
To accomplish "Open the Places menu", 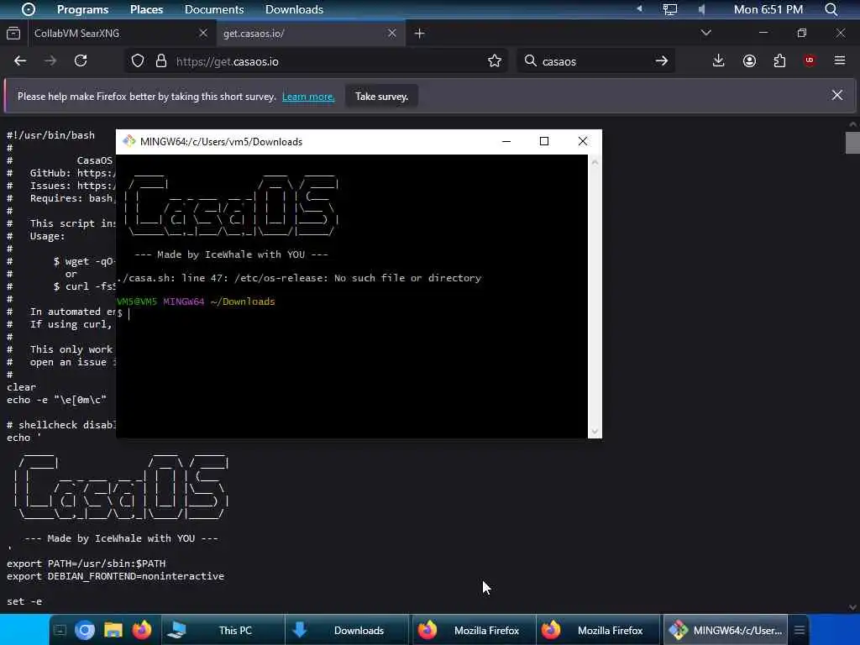I will (146, 9).
